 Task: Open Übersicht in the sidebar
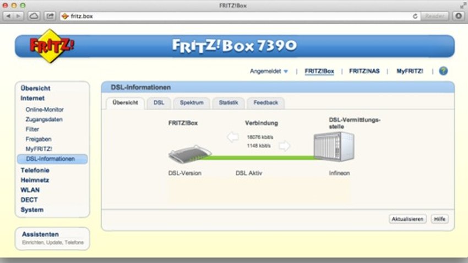pos(36,88)
